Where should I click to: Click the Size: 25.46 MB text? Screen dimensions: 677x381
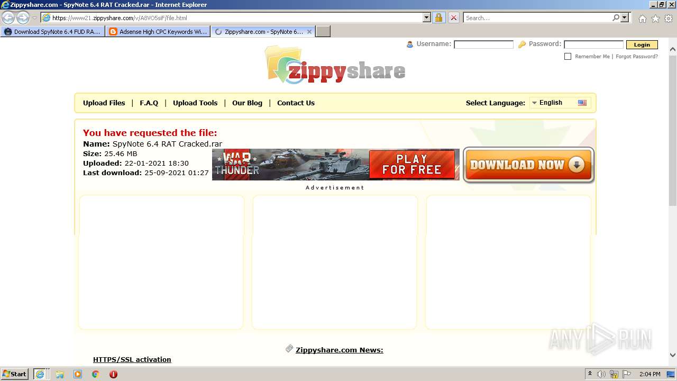[x=110, y=153]
